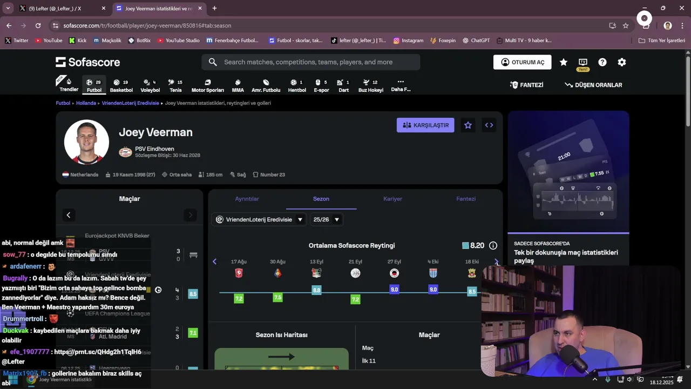Screen dimensions: 691x389
Task: Open the Chrome profile avatar
Action: tap(668, 25)
